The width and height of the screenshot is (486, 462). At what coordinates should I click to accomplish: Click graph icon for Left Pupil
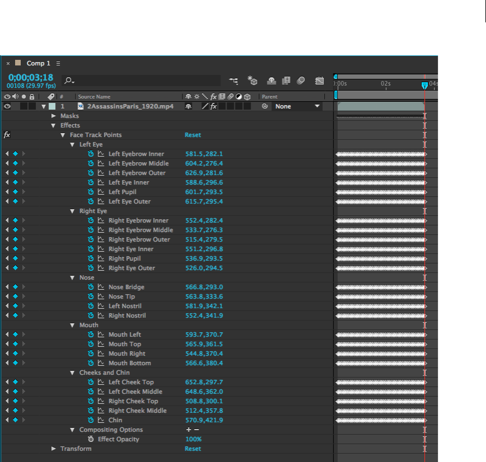[x=101, y=192]
